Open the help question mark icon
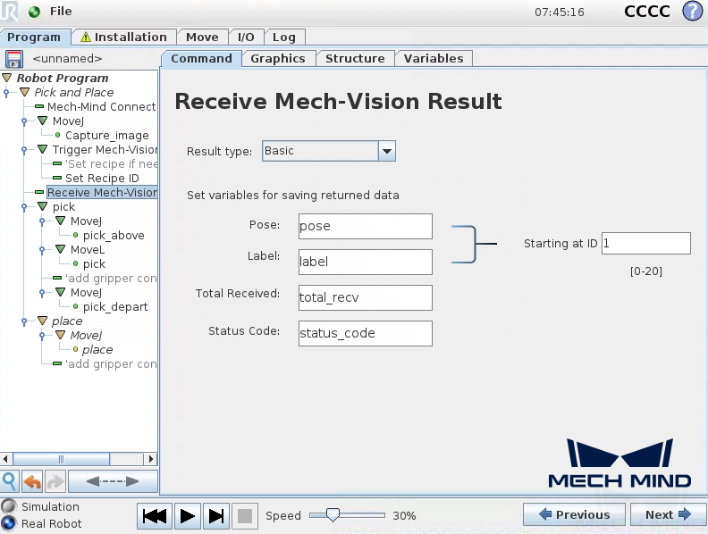Image resolution: width=708 pixels, height=534 pixels. 692,11
